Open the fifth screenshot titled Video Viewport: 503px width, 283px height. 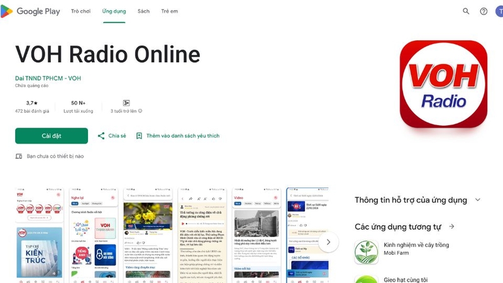[x=257, y=235]
